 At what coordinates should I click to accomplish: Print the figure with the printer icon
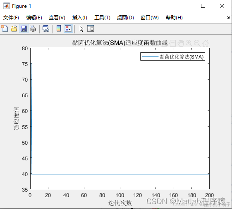point(33,28)
